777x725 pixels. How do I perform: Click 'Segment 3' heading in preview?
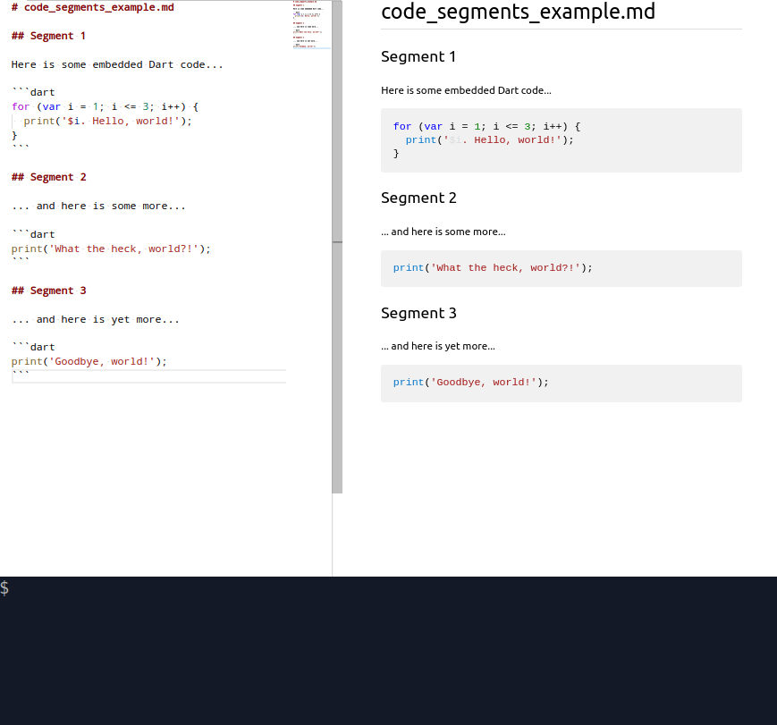click(418, 313)
